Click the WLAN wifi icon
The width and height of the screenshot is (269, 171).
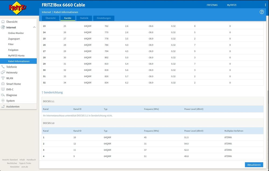point(3,78)
